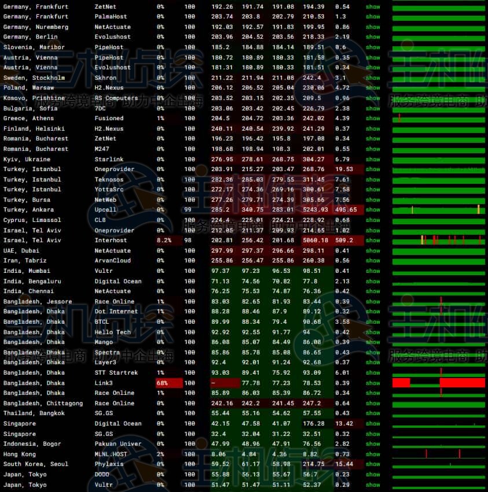This screenshot has height=492, width=488.
Task: Select the '68%' packet loss cell
Action: pyautogui.click(x=169, y=383)
